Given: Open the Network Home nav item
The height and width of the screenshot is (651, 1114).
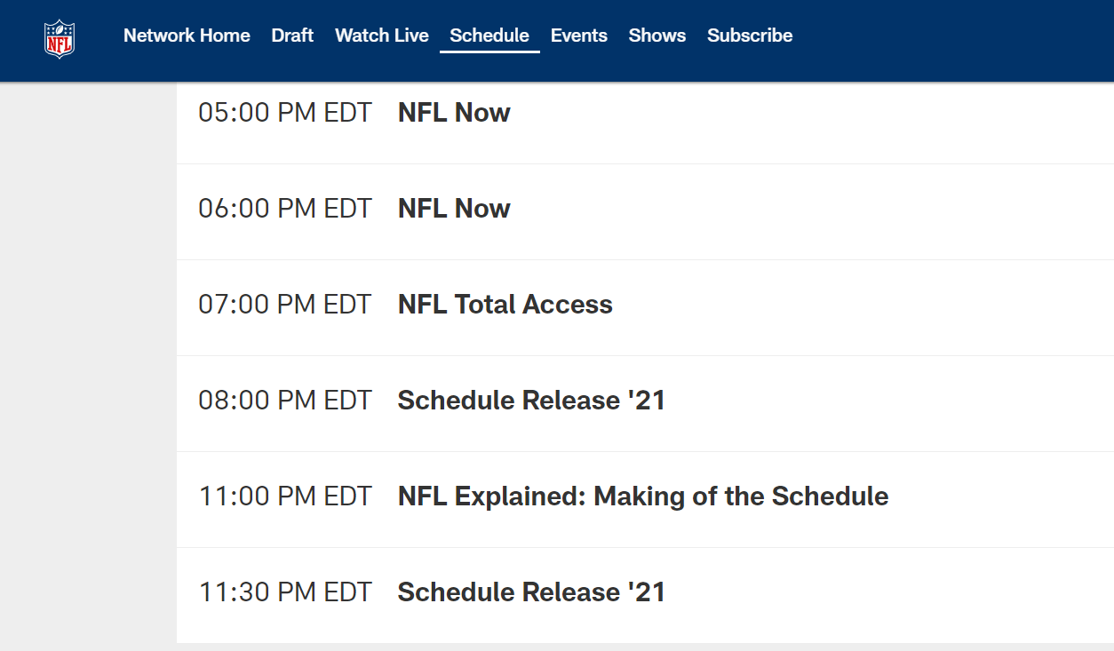Looking at the screenshot, I should (187, 36).
